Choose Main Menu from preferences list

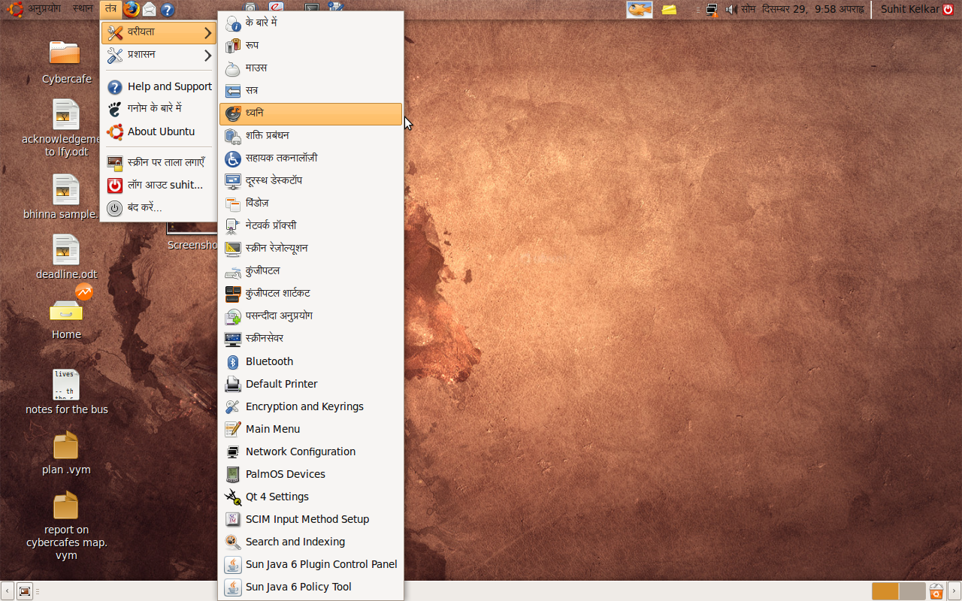point(272,429)
